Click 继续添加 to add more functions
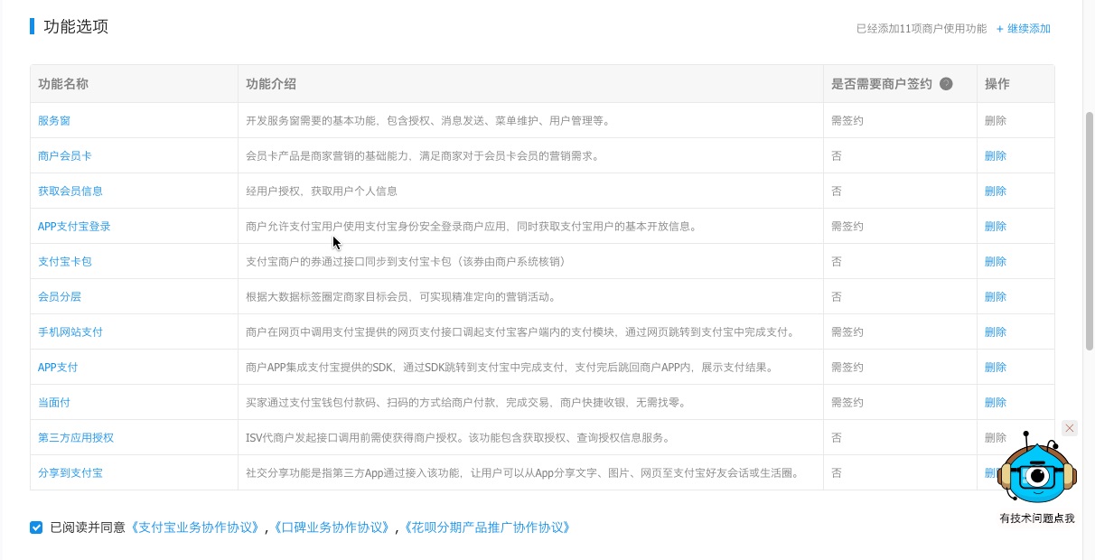The image size is (1095, 560). (1024, 29)
